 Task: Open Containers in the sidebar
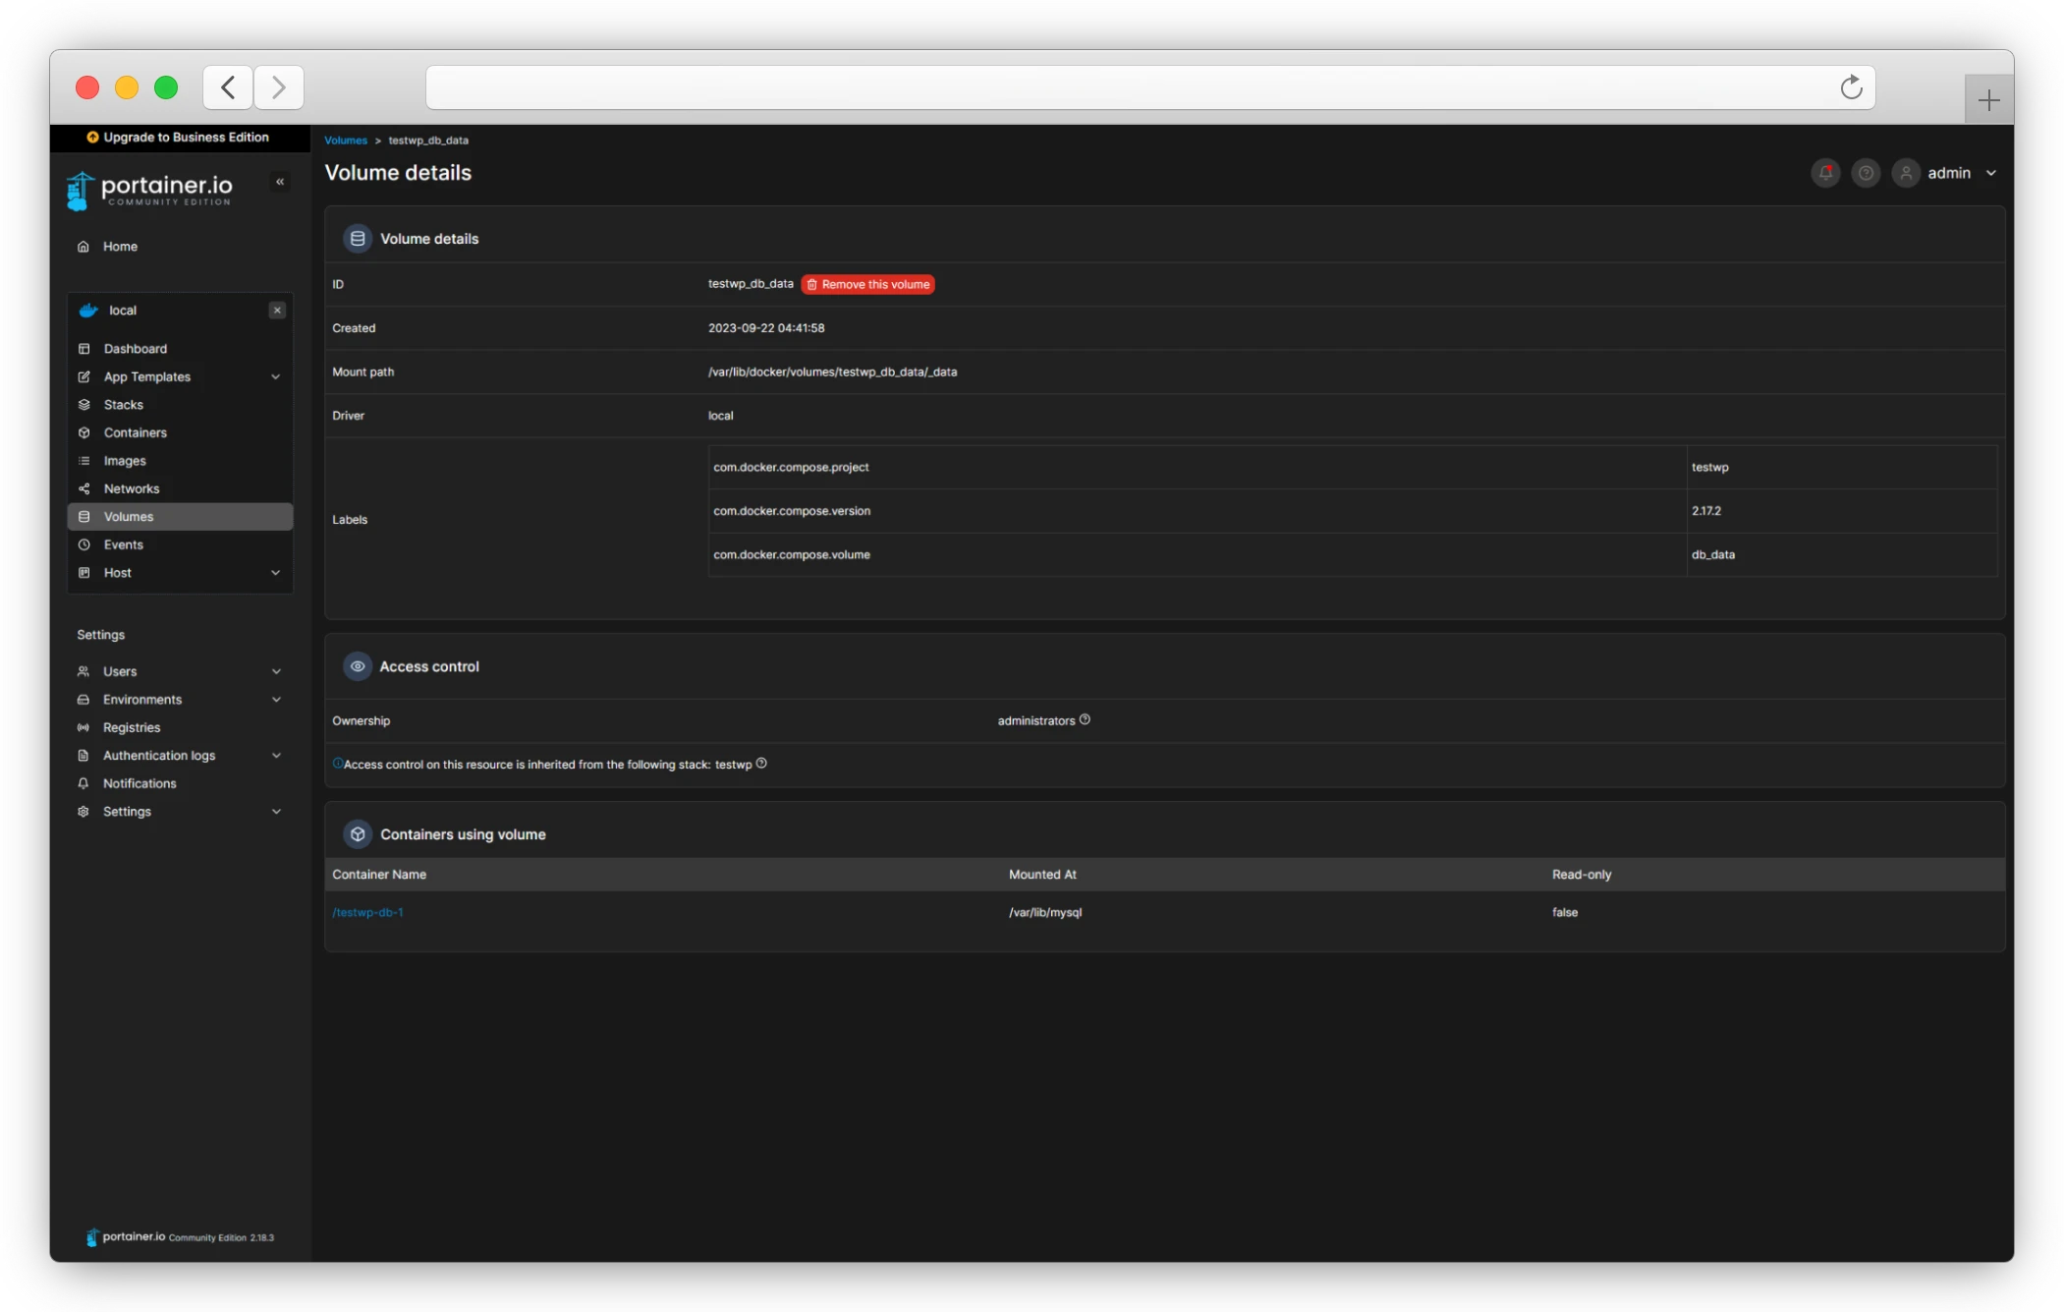pos(135,432)
